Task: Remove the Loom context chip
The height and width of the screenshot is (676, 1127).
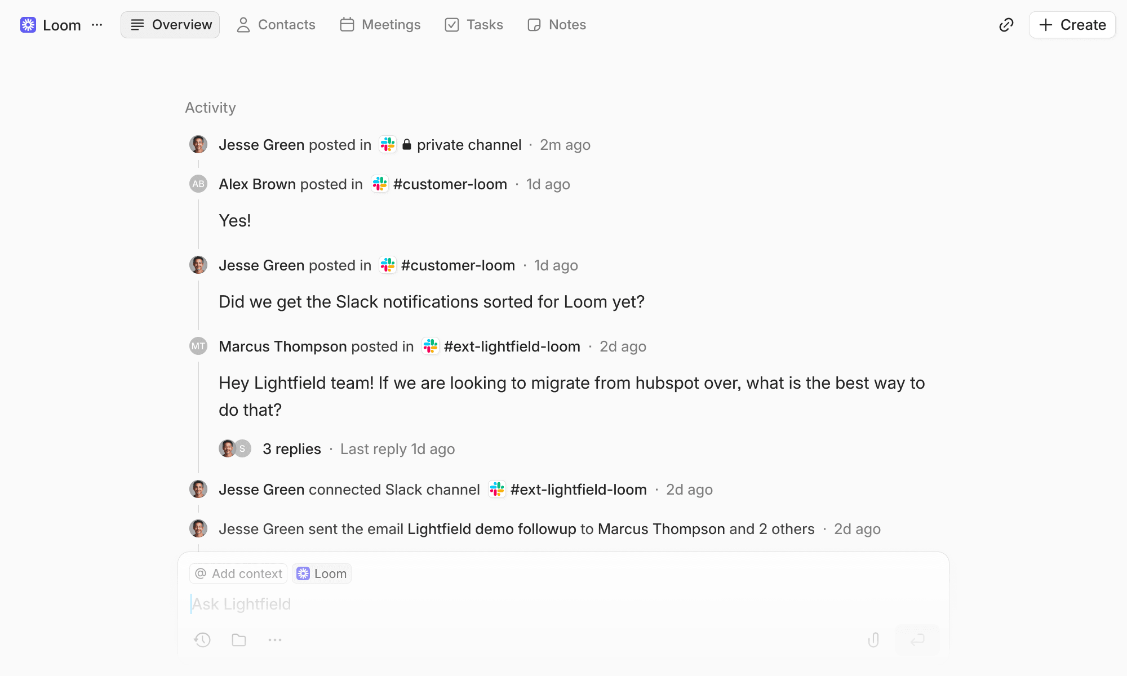Action: pyautogui.click(x=322, y=573)
